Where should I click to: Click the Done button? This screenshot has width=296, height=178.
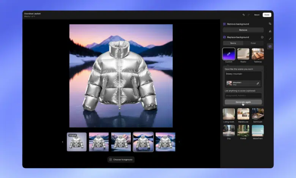point(267,15)
